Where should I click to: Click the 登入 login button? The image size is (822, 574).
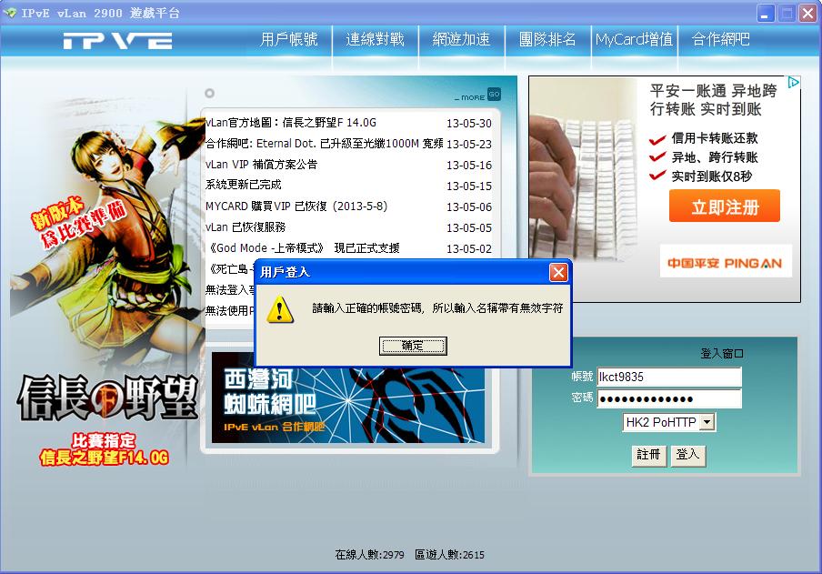pos(687,454)
